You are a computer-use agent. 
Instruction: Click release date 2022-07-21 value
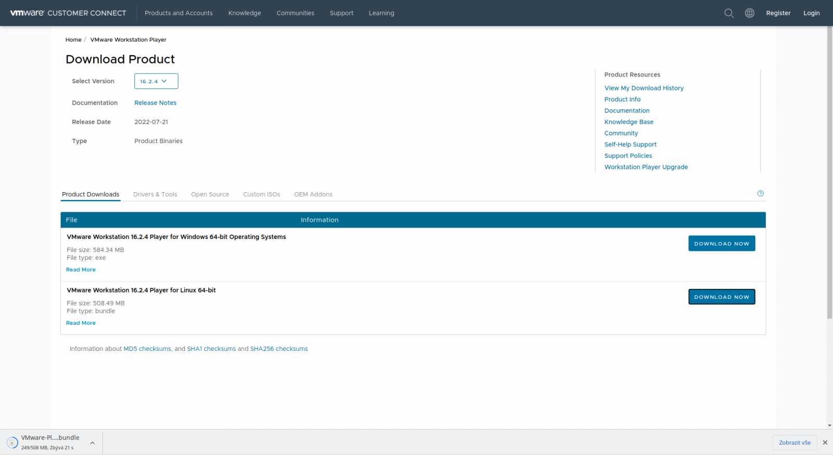pyautogui.click(x=151, y=122)
